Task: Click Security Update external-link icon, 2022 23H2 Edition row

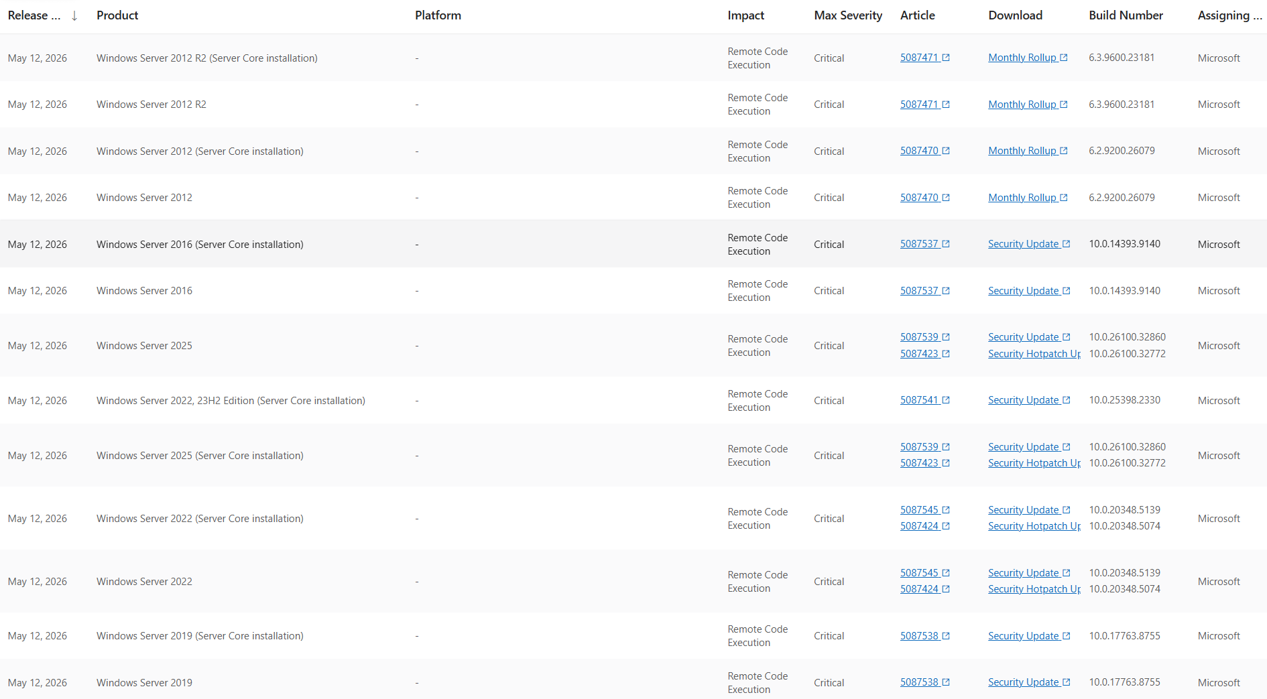Action: pyautogui.click(x=1067, y=400)
